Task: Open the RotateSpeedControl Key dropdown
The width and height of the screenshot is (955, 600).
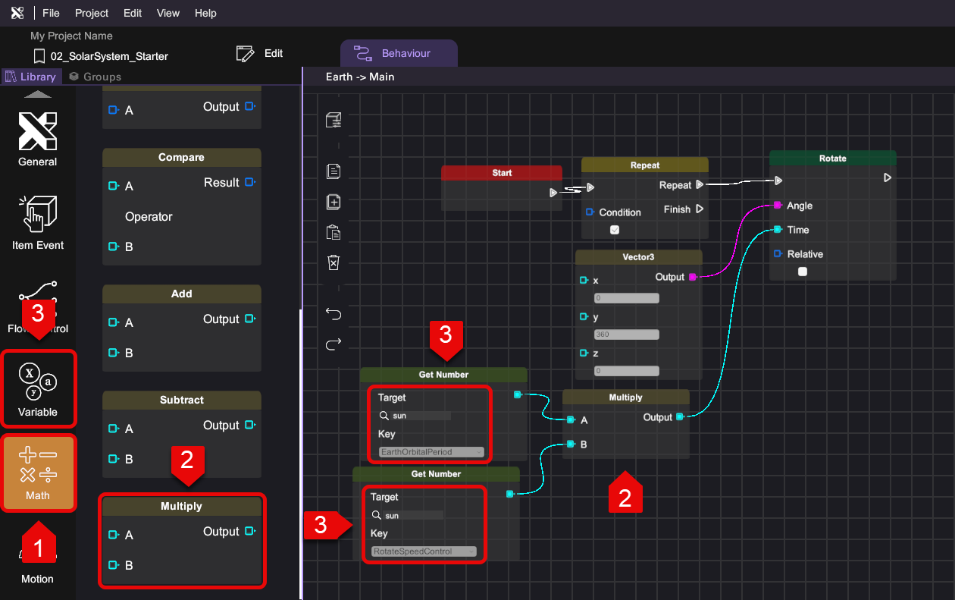Action: point(424,551)
